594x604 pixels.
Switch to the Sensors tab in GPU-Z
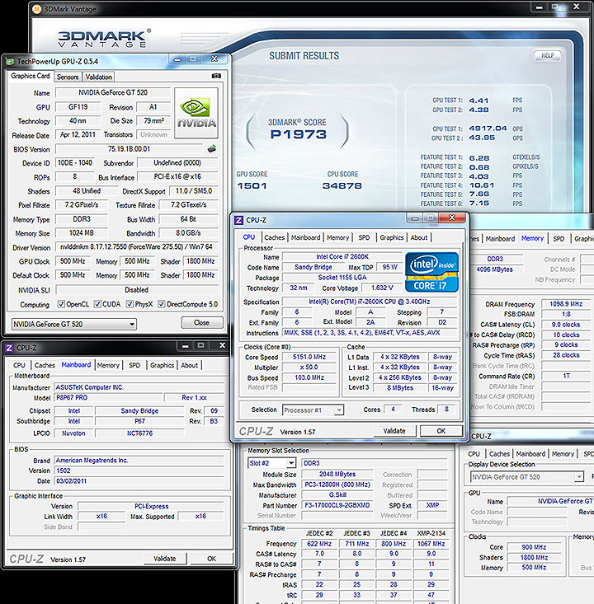tap(68, 77)
